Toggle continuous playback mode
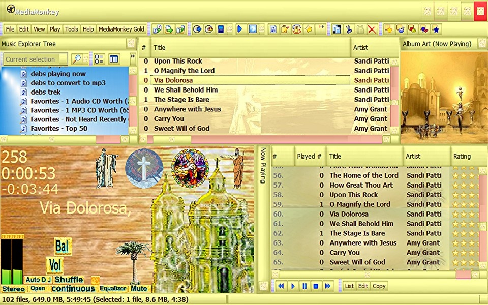This screenshot has width=488, height=305. pyautogui.click(x=73, y=289)
